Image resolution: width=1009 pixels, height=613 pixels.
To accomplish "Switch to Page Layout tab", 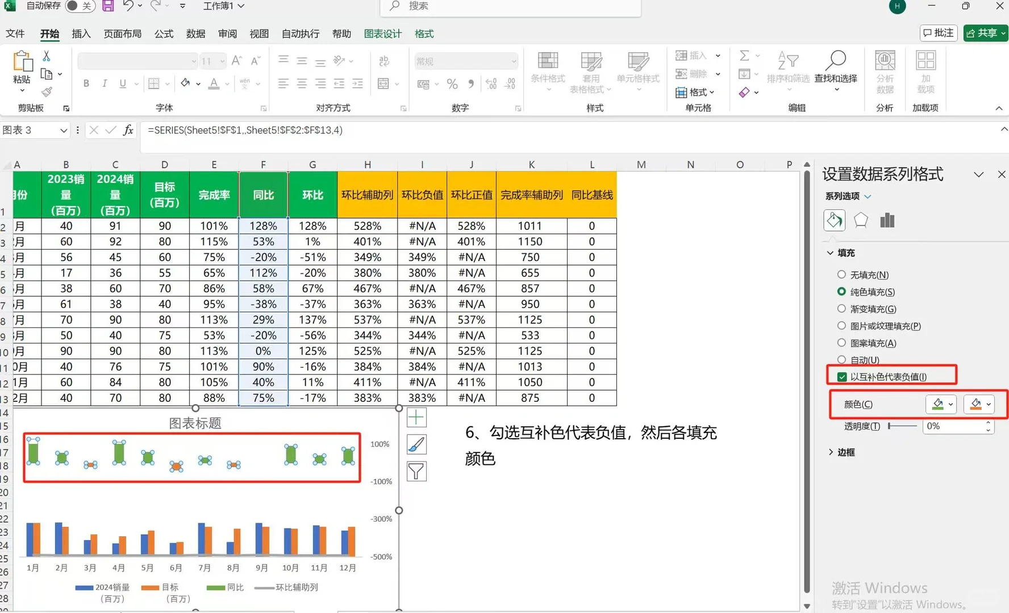I will pos(122,33).
